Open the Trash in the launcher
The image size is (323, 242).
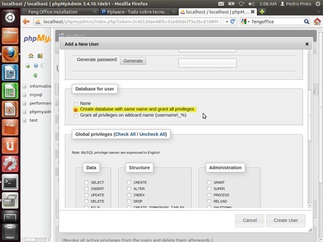[x=10, y=233]
